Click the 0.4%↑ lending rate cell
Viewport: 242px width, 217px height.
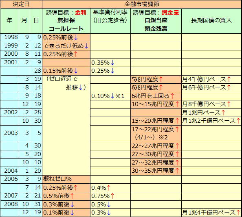tap(110, 188)
